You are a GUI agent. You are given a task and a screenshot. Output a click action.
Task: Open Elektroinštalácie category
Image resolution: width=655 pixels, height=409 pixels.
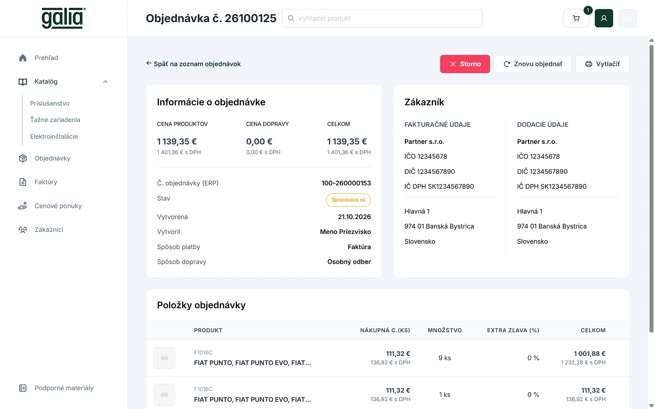click(54, 137)
